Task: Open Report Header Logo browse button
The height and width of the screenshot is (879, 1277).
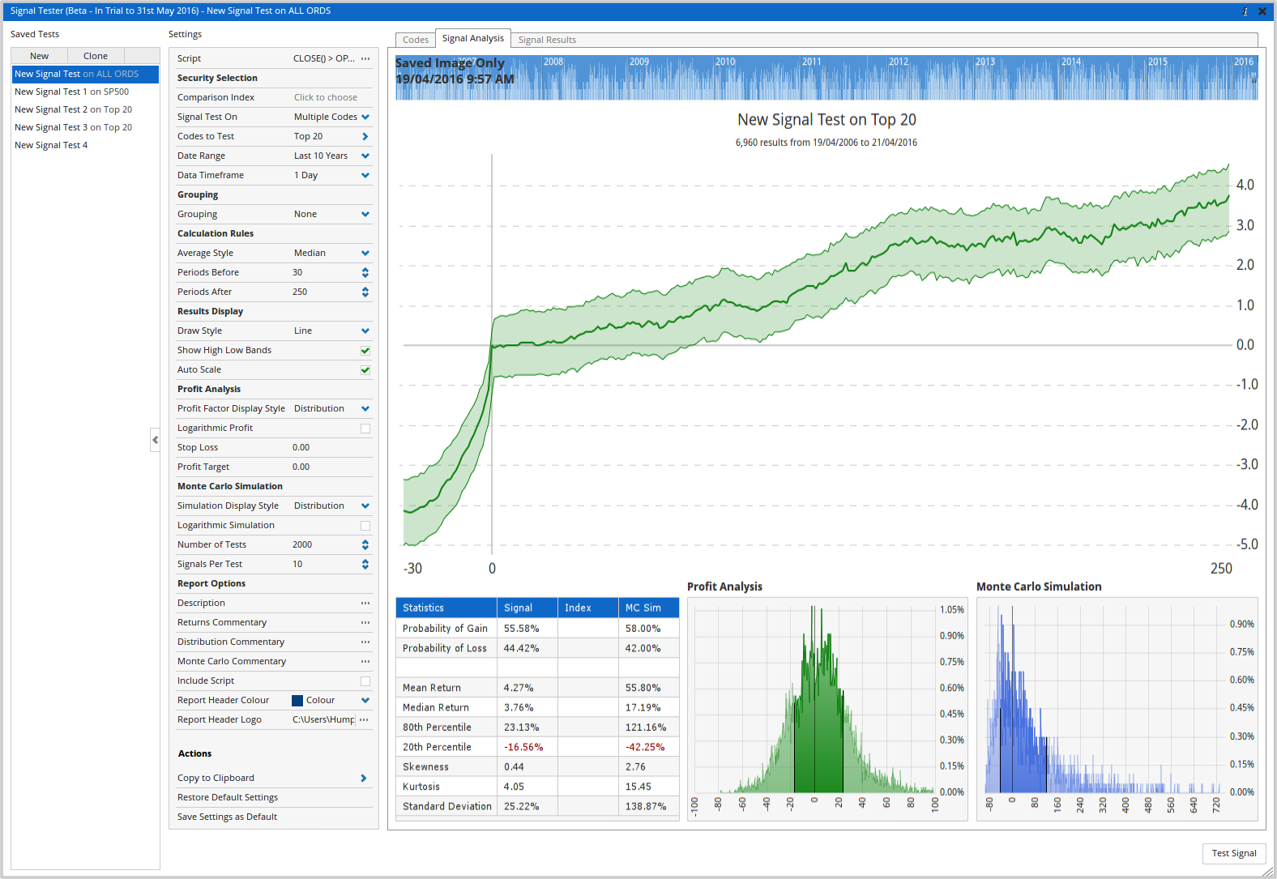Action: [x=364, y=719]
